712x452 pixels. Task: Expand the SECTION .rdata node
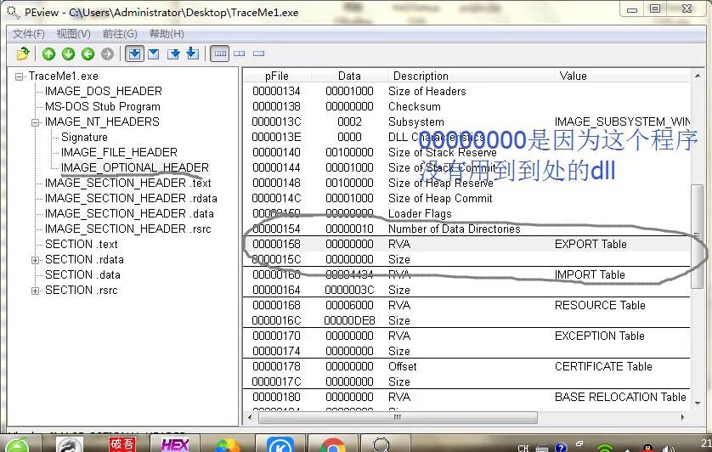[x=35, y=260]
